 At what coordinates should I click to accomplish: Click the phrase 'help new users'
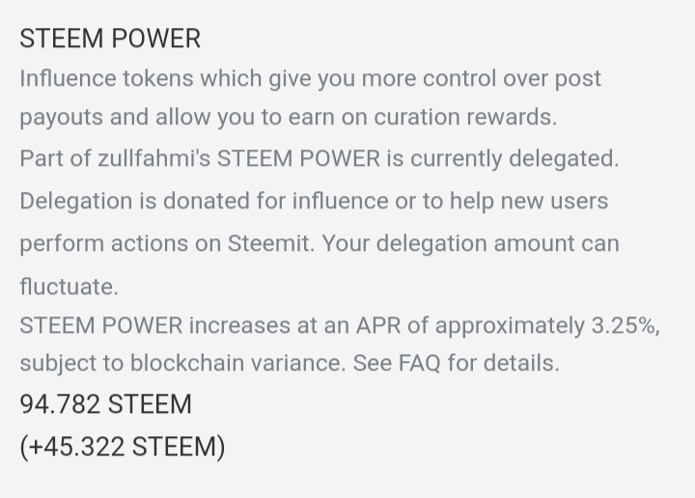pyautogui.click(x=529, y=201)
